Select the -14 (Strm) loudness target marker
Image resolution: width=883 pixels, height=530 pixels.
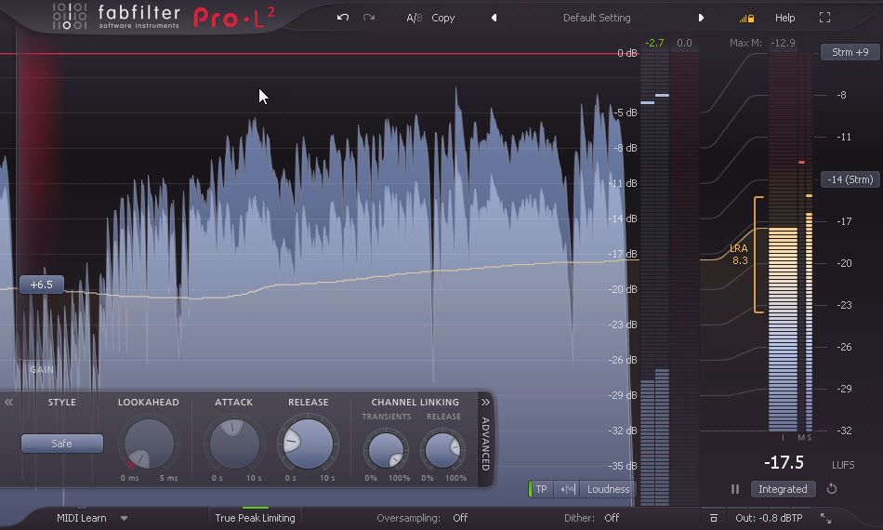pyautogui.click(x=850, y=179)
